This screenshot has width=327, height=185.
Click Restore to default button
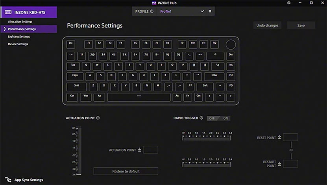coord(126,171)
